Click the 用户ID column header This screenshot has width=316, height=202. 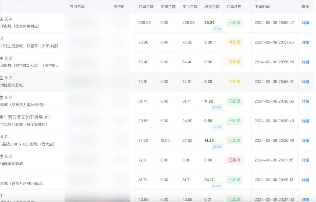tap(119, 6)
